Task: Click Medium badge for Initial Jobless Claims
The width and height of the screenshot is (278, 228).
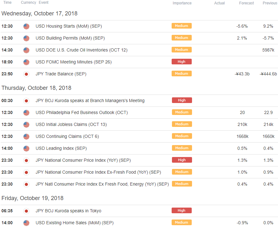Action: click(x=182, y=124)
